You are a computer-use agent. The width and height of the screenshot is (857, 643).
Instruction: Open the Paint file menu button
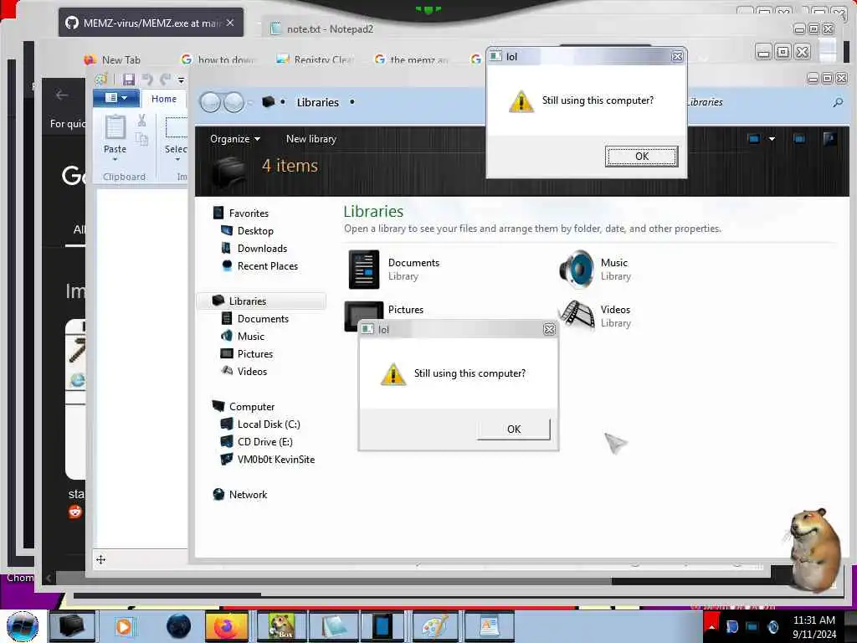coord(115,98)
